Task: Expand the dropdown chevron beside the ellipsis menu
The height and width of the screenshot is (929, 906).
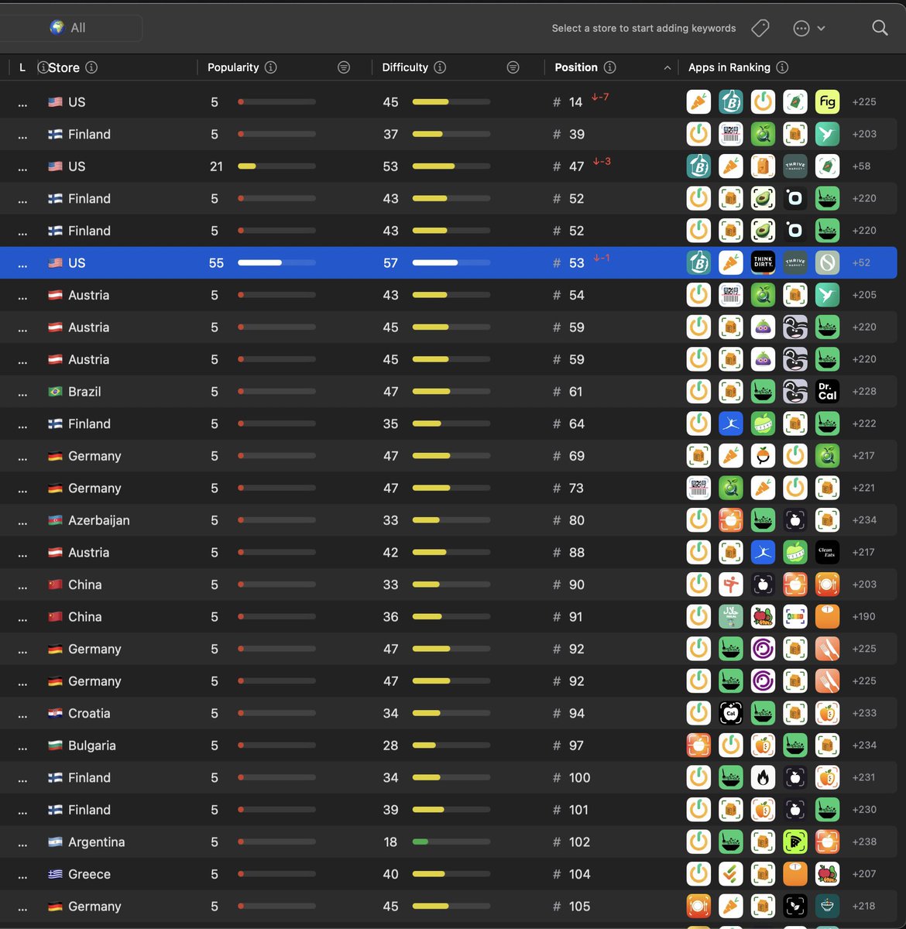Action: pyautogui.click(x=819, y=28)
